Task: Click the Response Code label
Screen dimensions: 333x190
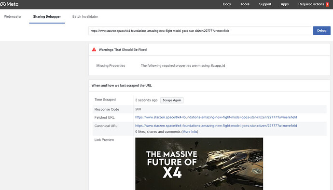Action: 107,109
